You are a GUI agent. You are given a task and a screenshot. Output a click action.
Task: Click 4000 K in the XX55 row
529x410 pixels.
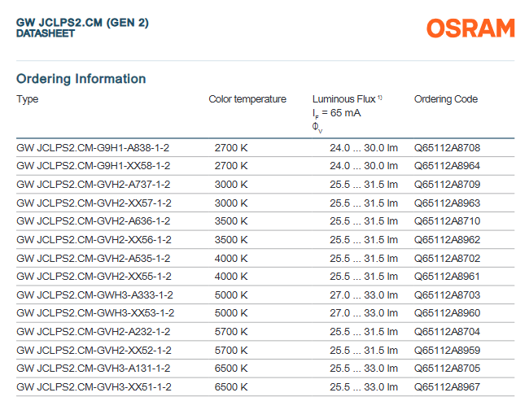point(231,277)
